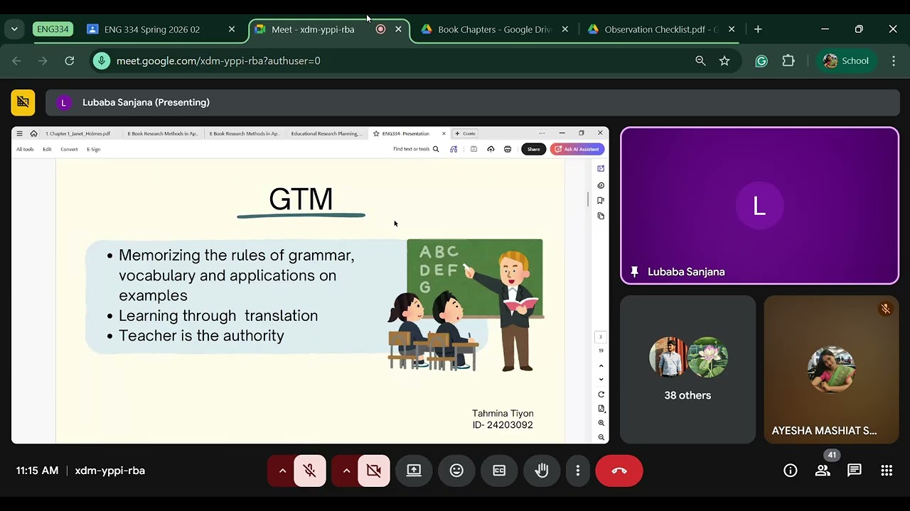The width and height of the screenshot is (910, 511).
Task: Click Share button in the presented PDF
Action: pos(533,149)
